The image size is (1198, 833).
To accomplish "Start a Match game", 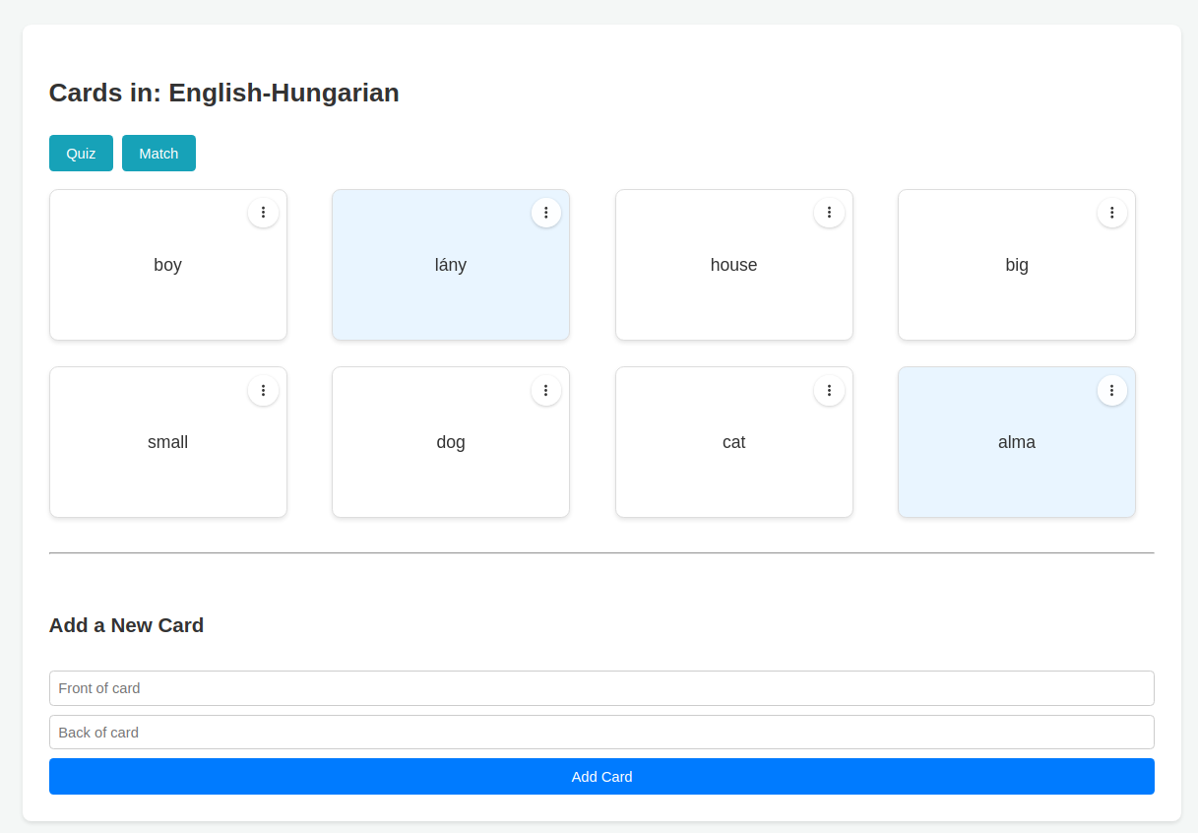I will pyautogui.click(x=158, y=153).
